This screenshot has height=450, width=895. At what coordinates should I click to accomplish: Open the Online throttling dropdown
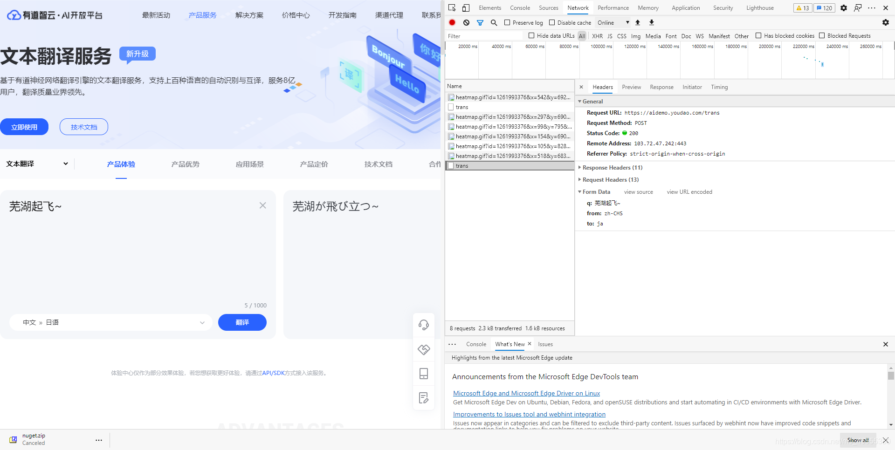tap(613, 22)
